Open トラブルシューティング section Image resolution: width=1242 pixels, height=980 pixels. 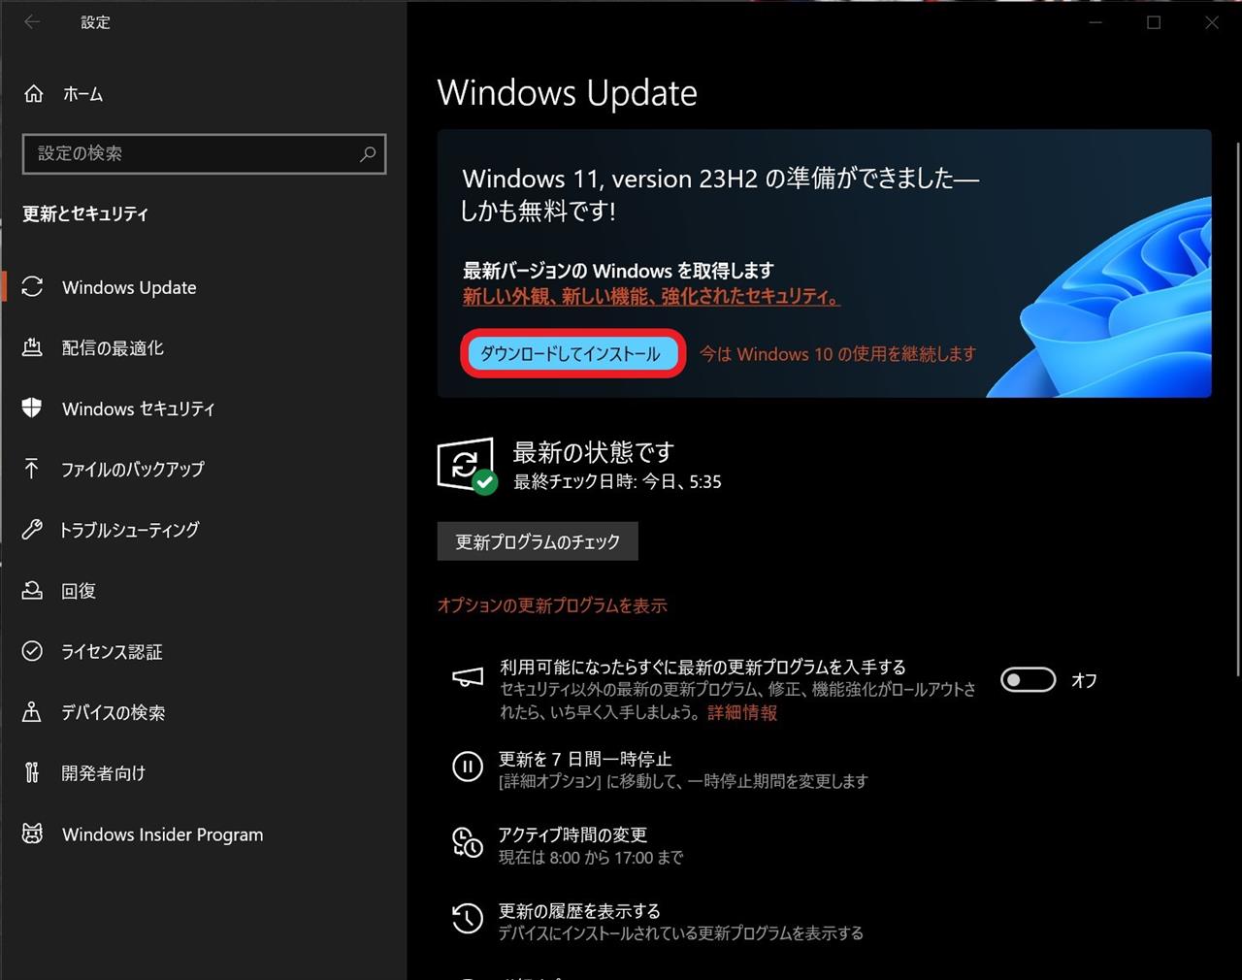click(129, 530)
